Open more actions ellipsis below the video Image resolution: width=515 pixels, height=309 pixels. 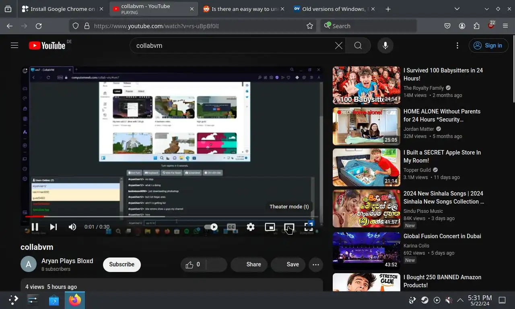[316, 264]
